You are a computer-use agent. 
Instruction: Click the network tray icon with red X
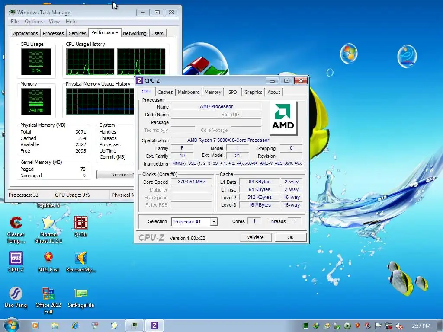pos(389,326)
